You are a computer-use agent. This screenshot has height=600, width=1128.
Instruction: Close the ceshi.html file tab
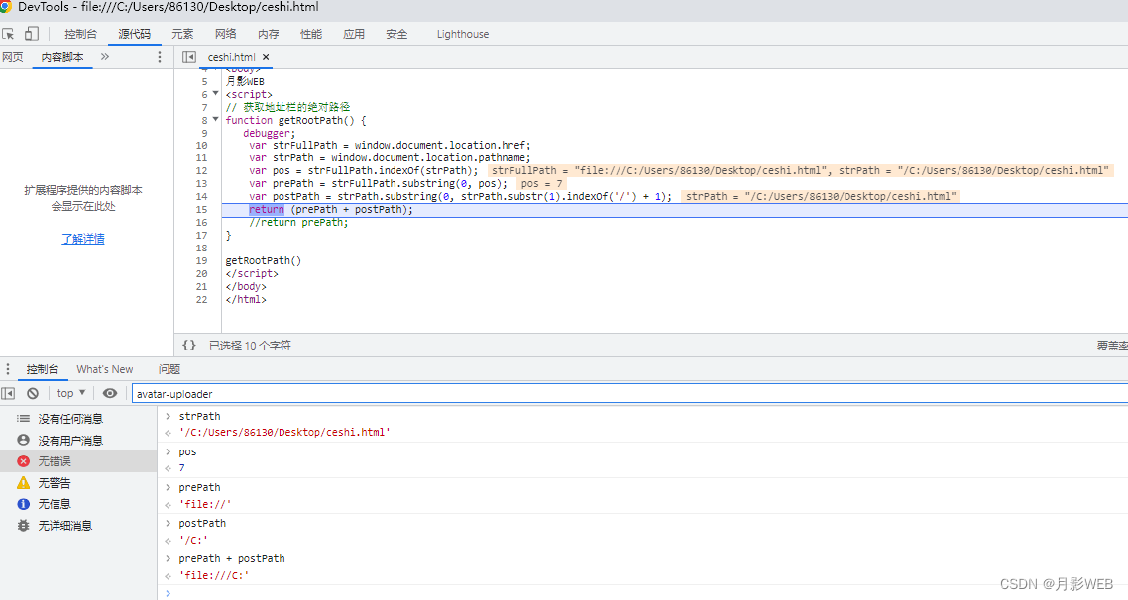point(266,57)
